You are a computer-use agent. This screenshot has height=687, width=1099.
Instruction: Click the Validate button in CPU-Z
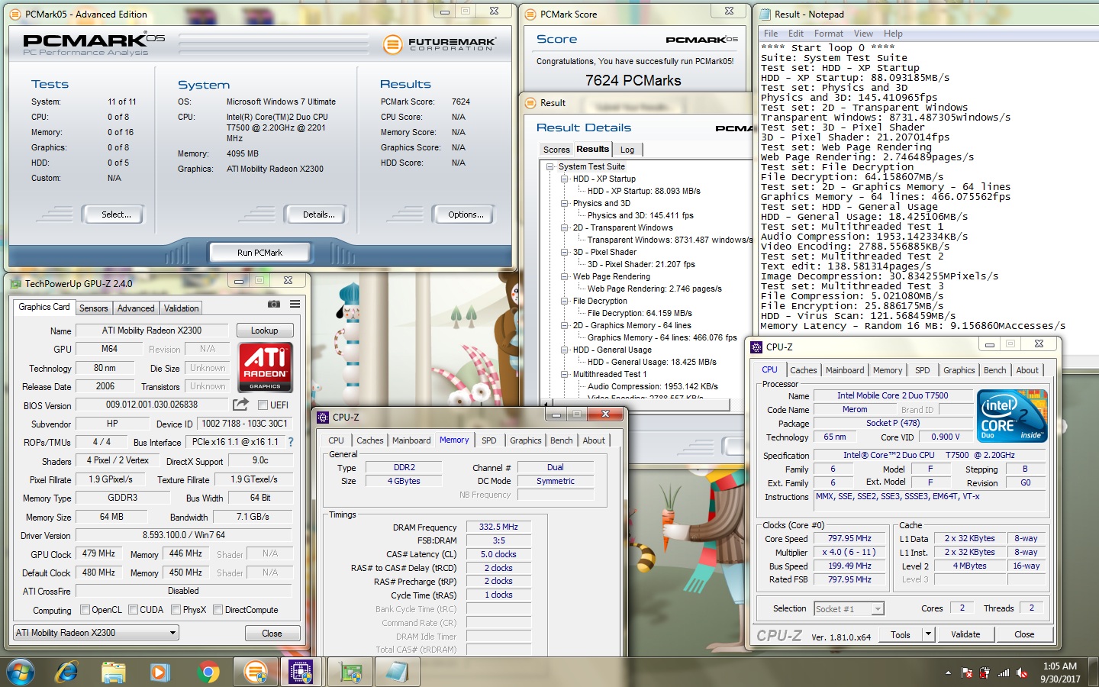965,634
